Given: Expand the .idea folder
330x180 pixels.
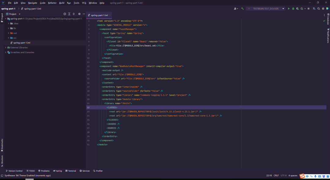Looking at the screenshot, I should coord(9,23).
